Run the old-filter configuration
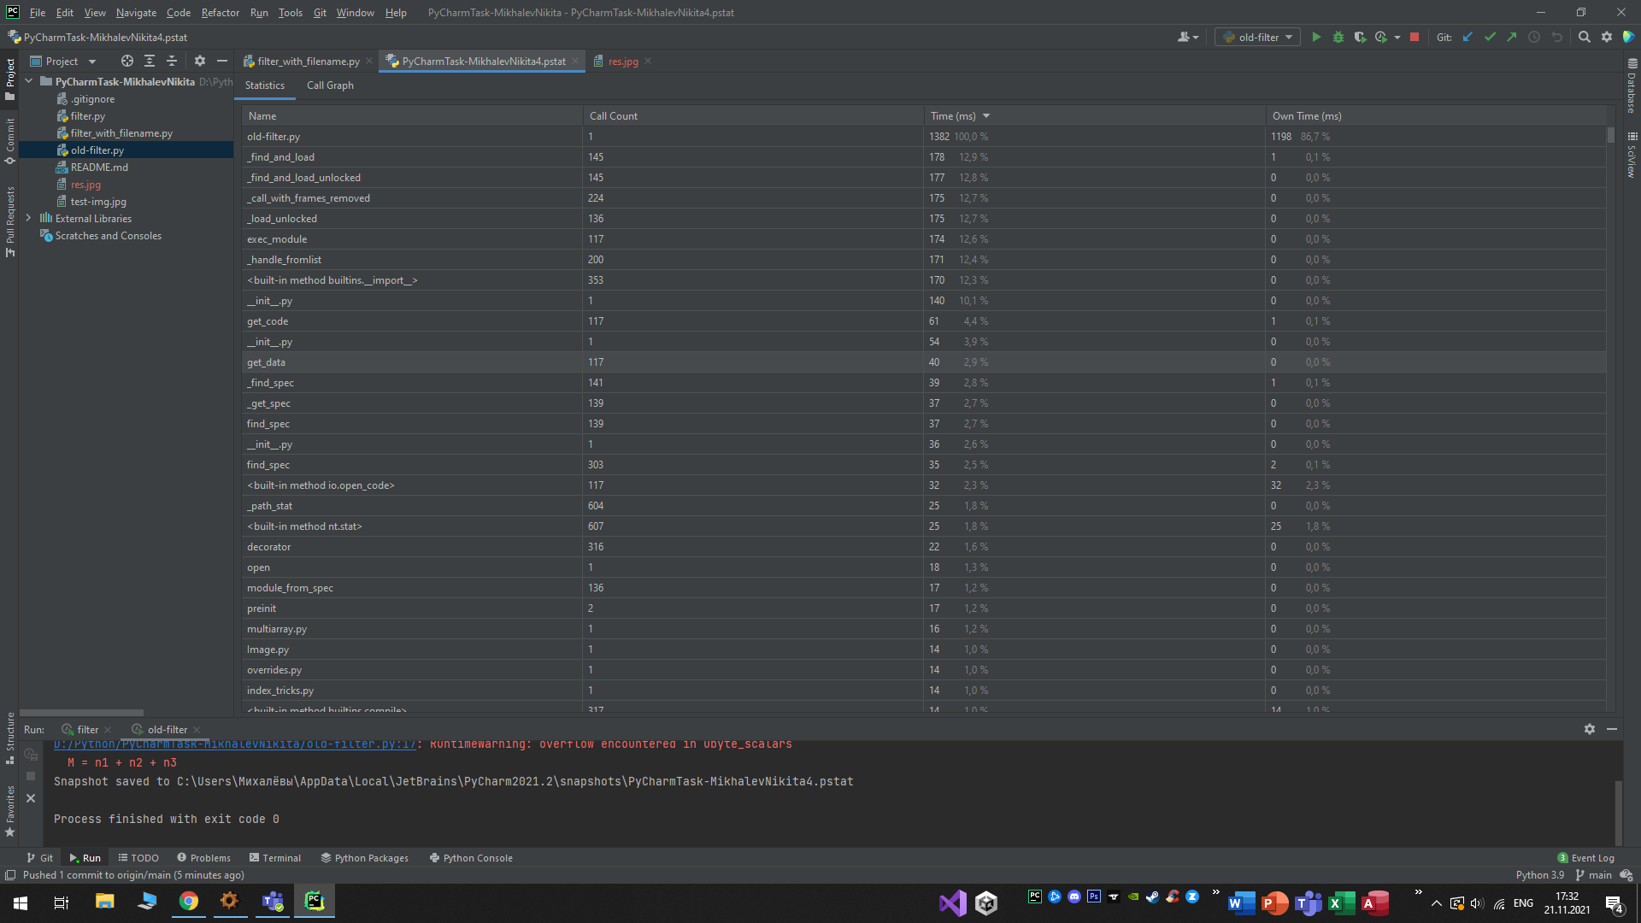Image resolution: width=1641 pixels, height=923 pixels. (x=1316, y=37)
